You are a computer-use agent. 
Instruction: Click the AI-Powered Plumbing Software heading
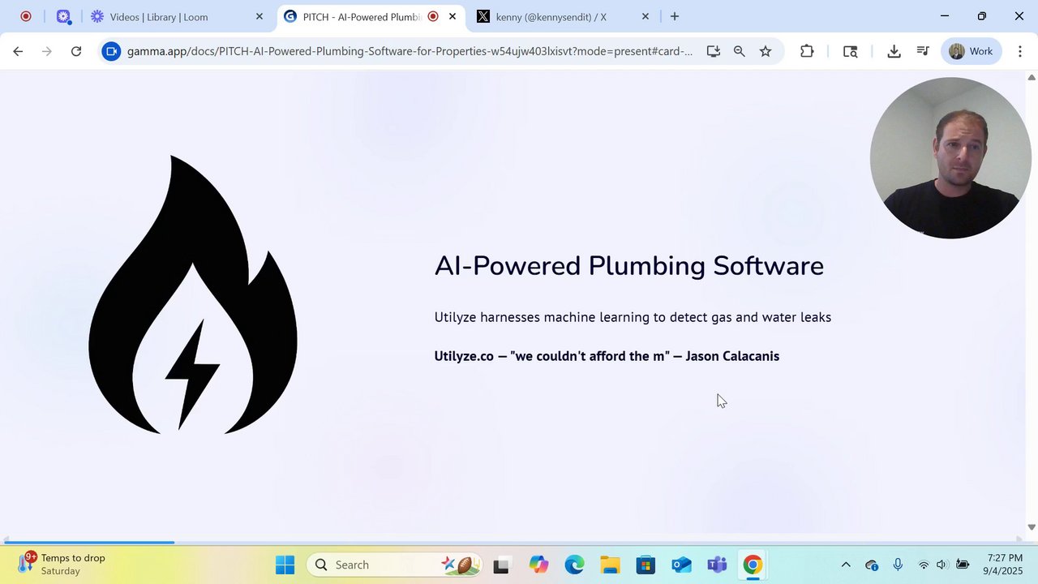[628, 266]
